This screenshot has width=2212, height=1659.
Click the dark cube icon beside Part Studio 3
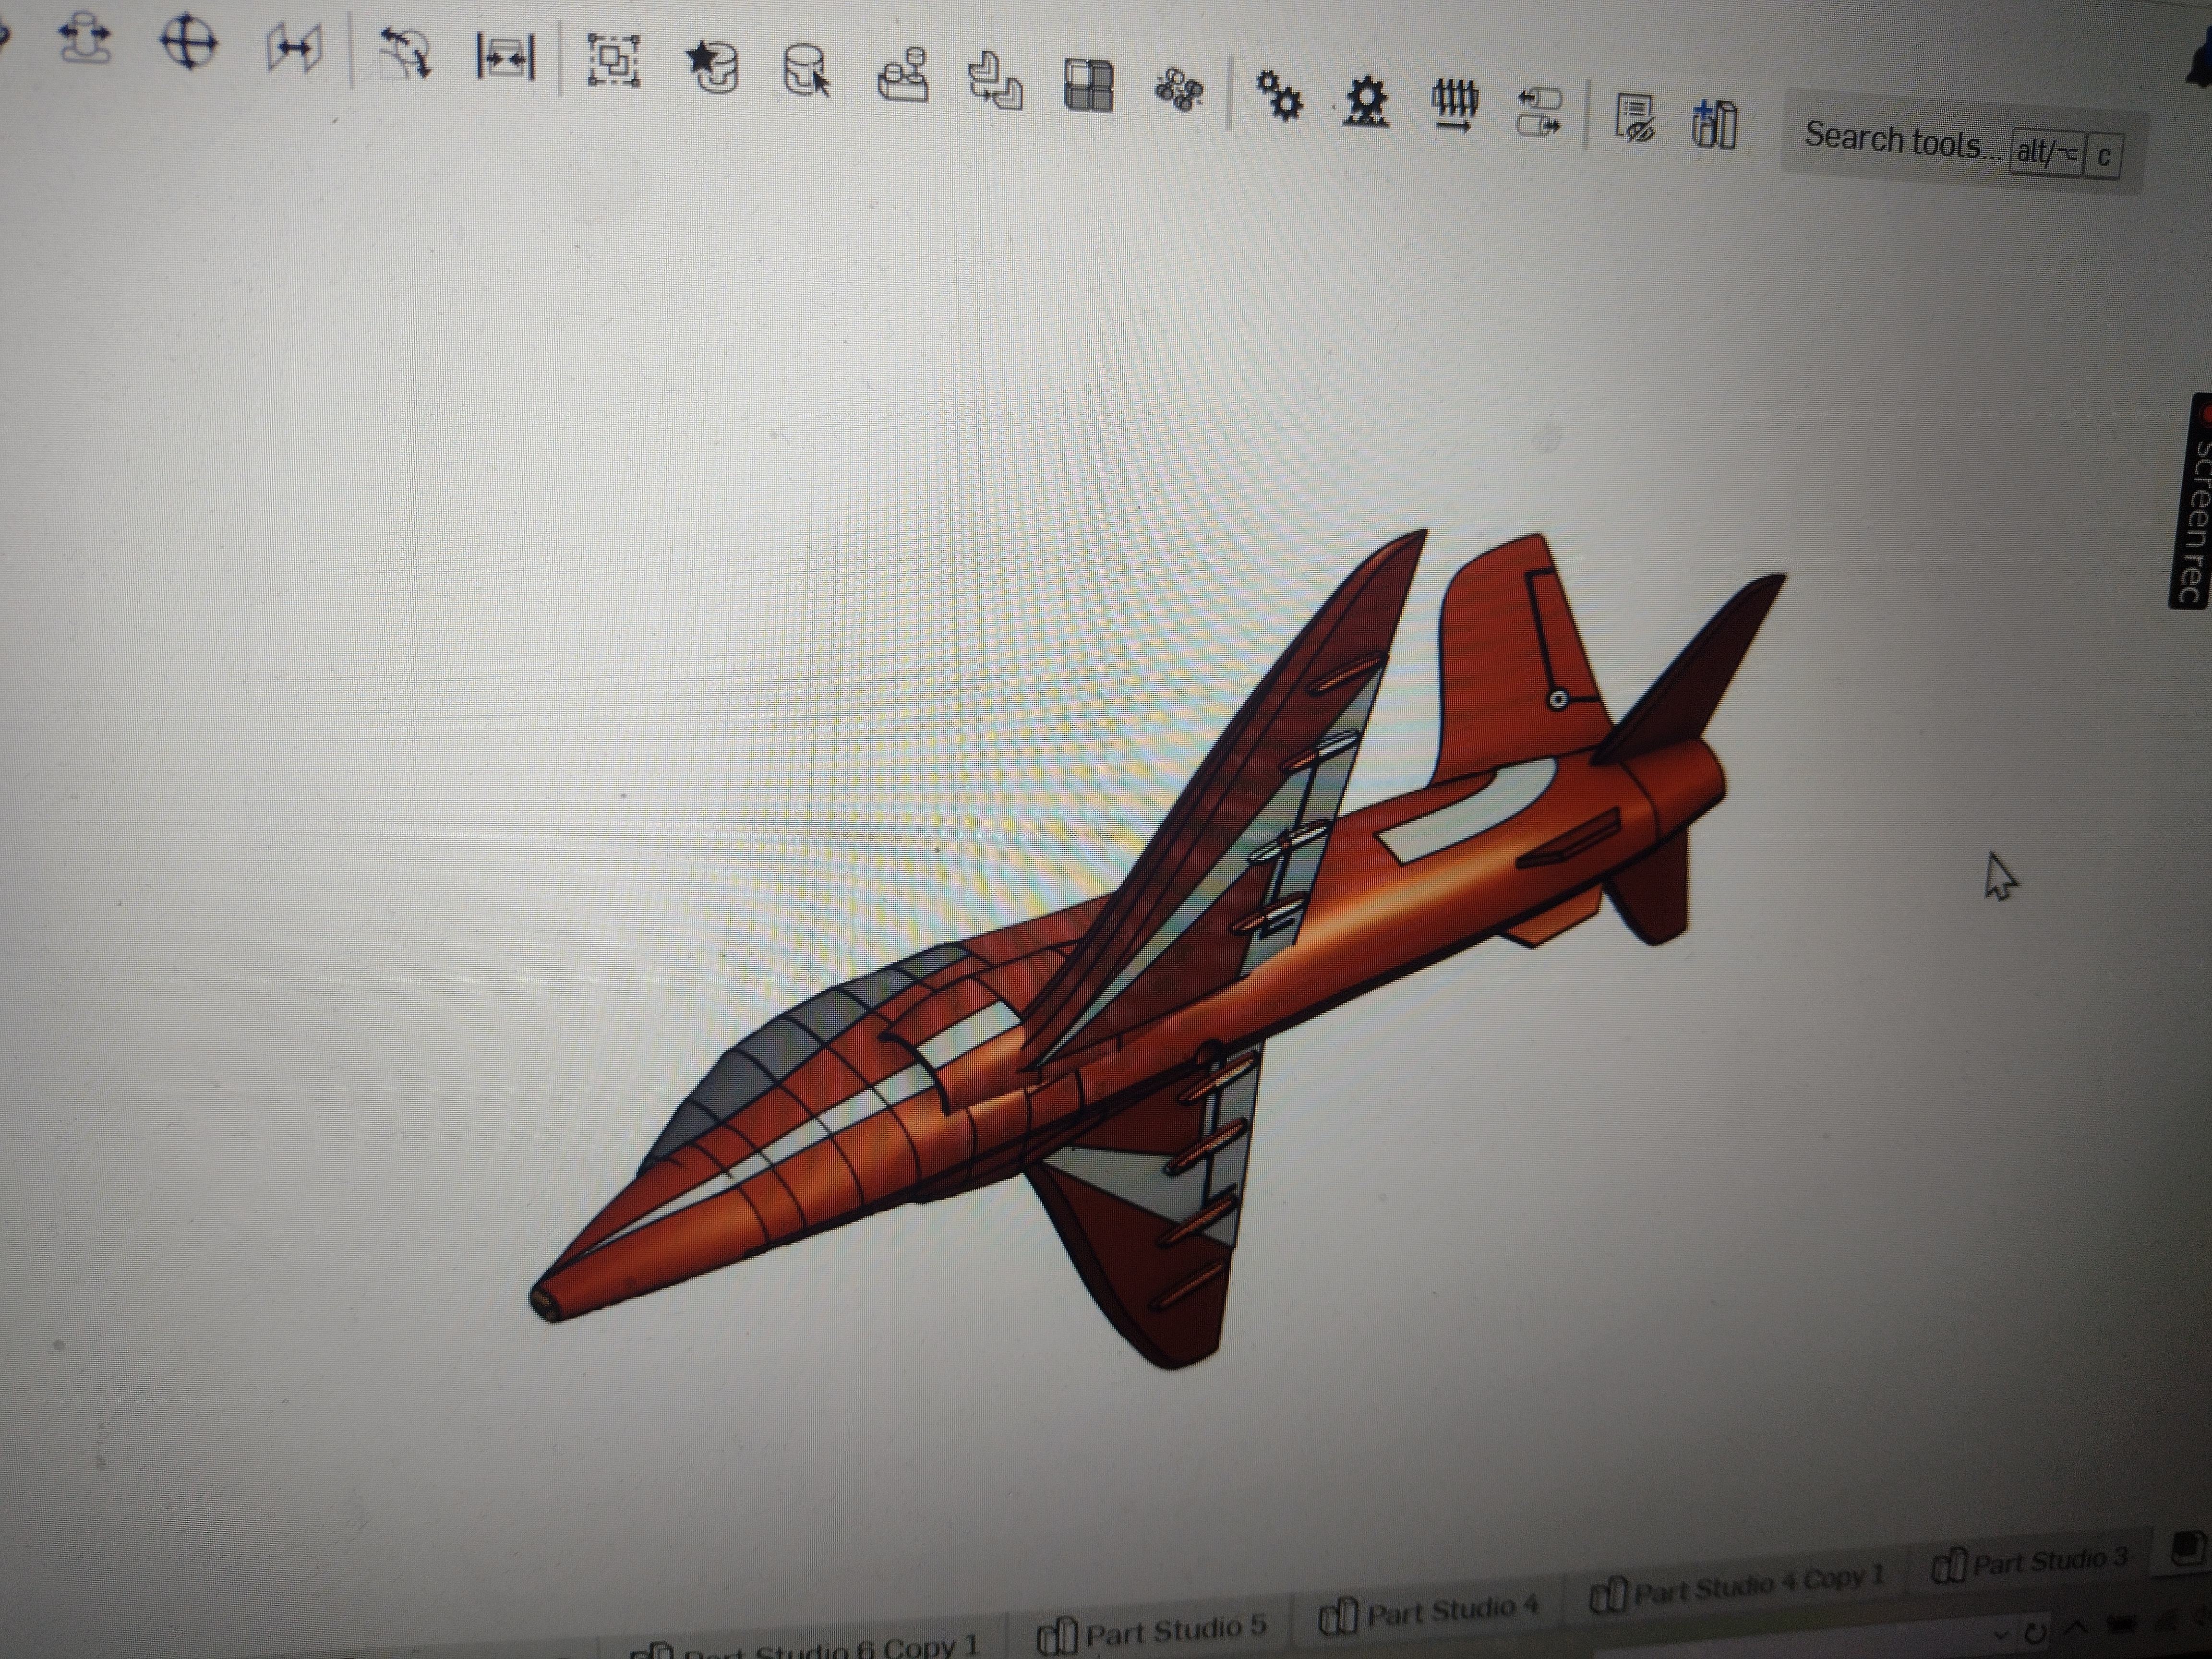pyautogui.click(x=2189, y=1548)
